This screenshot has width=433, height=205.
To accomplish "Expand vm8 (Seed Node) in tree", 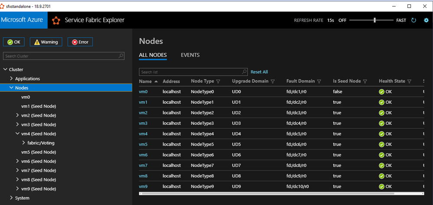I will pyautogui.click(x=17, y=179).
